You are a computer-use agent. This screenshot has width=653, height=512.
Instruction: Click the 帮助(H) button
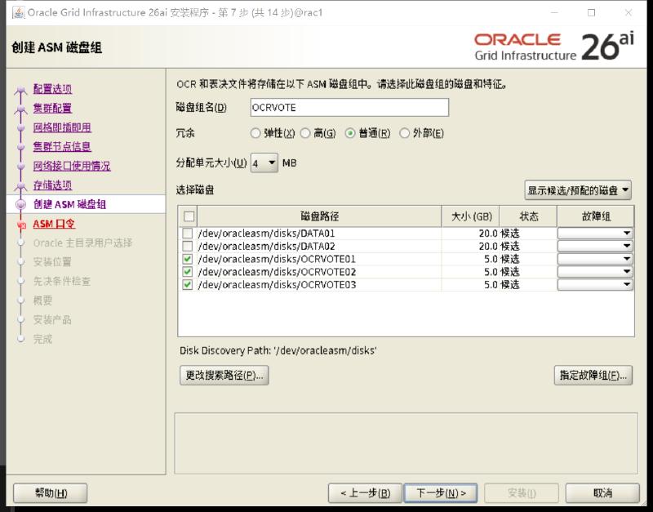[x=51, y=493]
